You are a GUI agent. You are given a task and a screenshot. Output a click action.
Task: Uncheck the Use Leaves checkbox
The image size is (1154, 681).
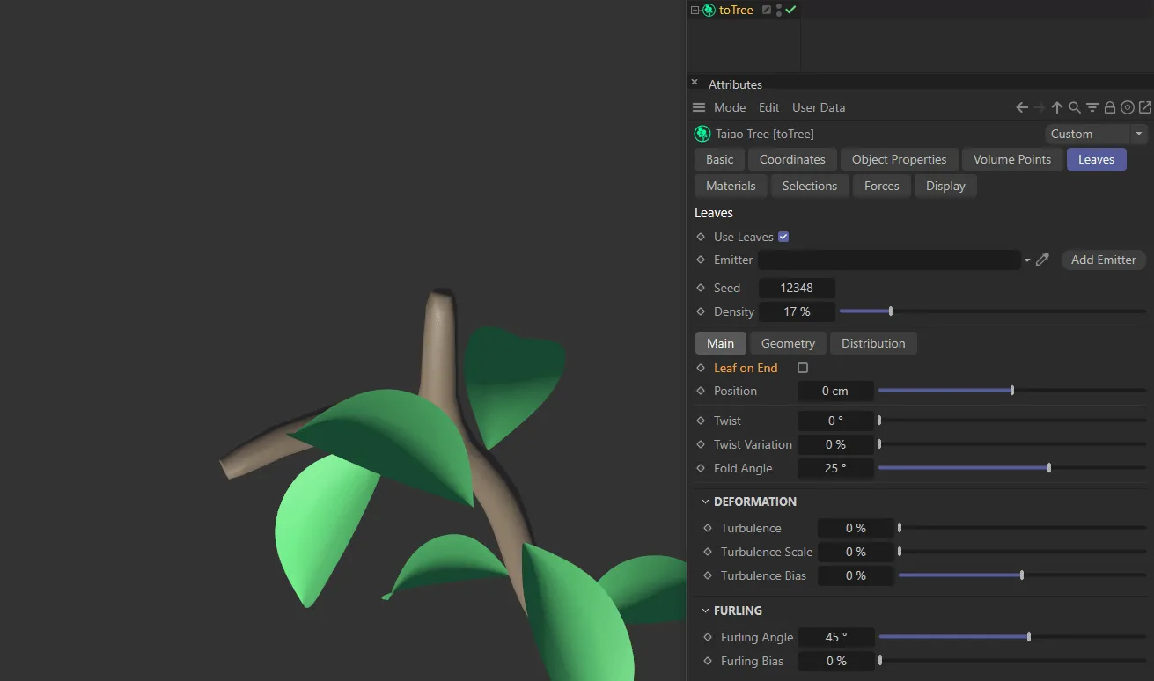(x=783, y=236)
